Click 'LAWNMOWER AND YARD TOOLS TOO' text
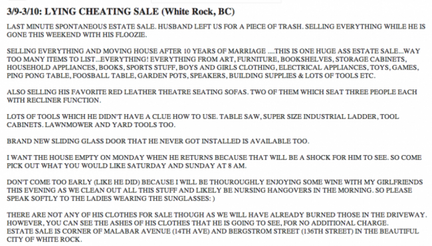This screenshot has height=246, width=432. tap(110, 125)
